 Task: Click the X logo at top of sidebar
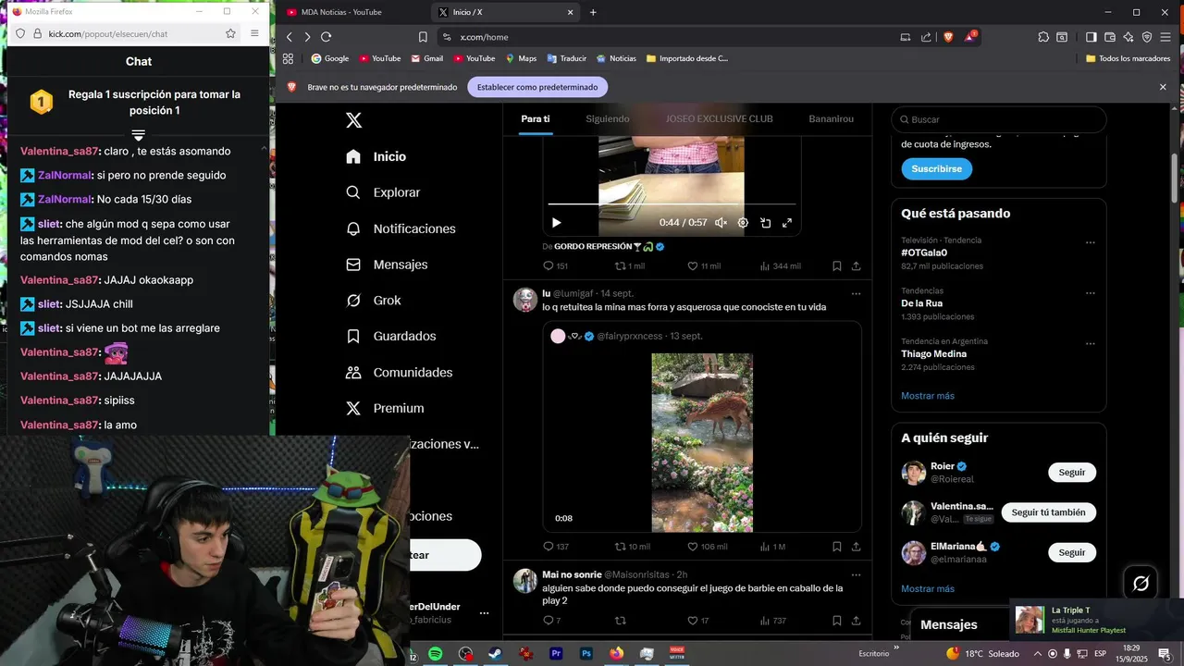pos(353,120)
